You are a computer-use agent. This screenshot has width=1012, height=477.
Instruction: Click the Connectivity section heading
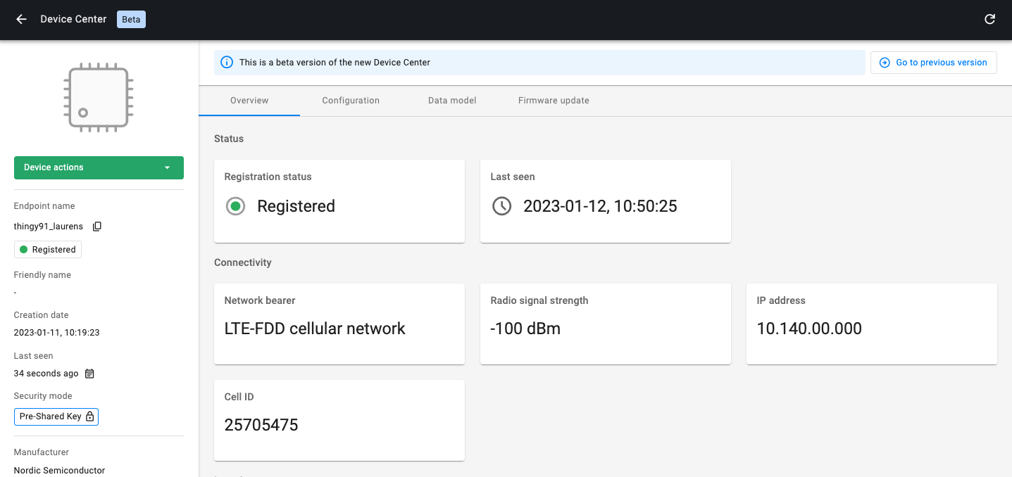(x=243, y=262)
